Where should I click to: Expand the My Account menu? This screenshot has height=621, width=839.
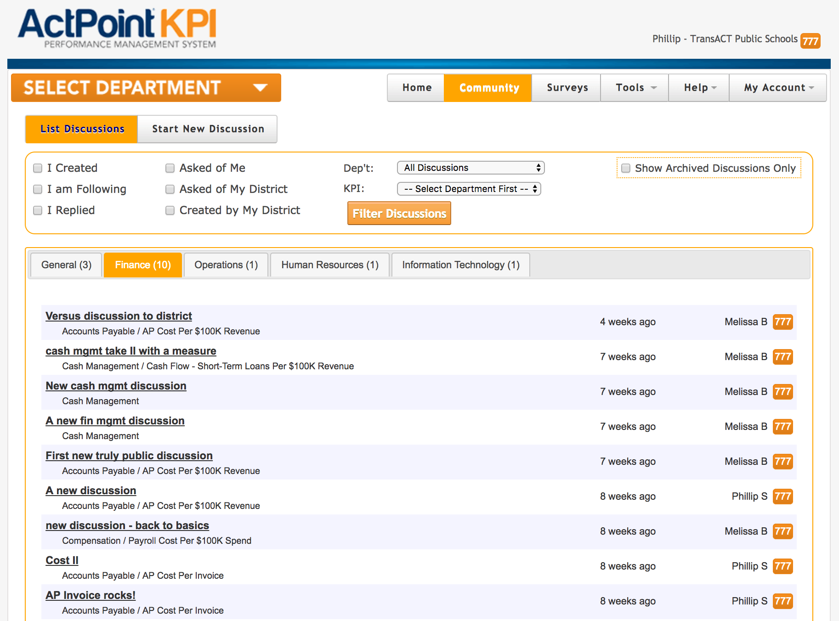pyautogui.click(x=778, y=88)
